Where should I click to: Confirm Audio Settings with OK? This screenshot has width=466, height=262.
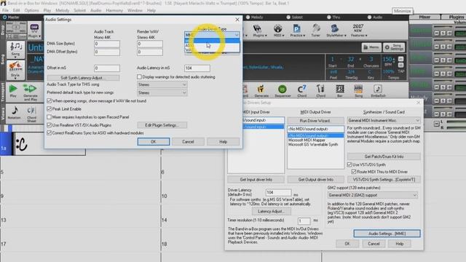pos(154,142)
